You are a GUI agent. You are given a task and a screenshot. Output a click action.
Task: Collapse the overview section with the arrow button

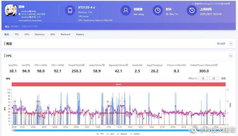click(231, 43)
